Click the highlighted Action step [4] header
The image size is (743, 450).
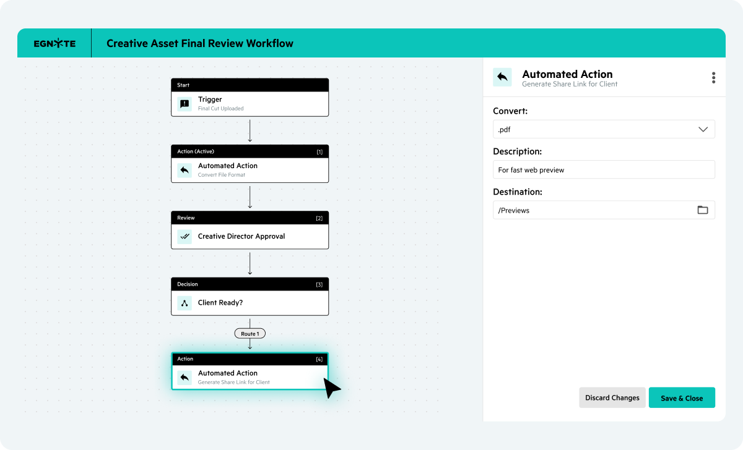[250, 359]
